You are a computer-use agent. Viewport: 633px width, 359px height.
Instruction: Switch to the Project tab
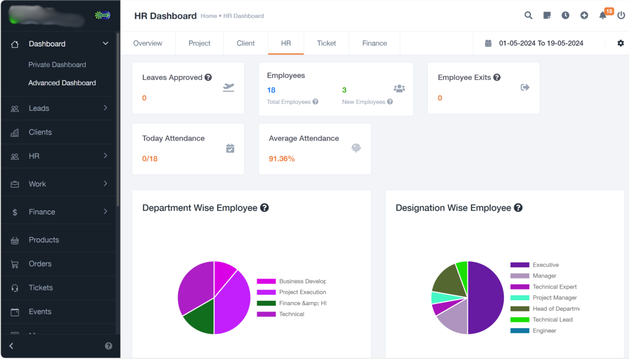[x=199, y=43]
